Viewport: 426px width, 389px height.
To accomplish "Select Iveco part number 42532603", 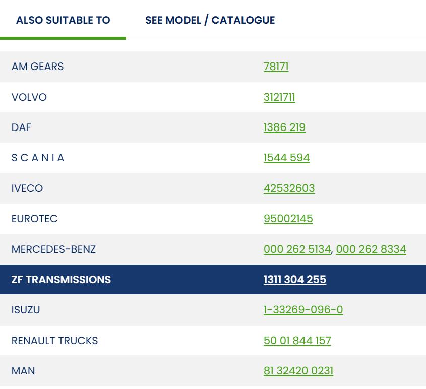I will [x=289, y=188].
